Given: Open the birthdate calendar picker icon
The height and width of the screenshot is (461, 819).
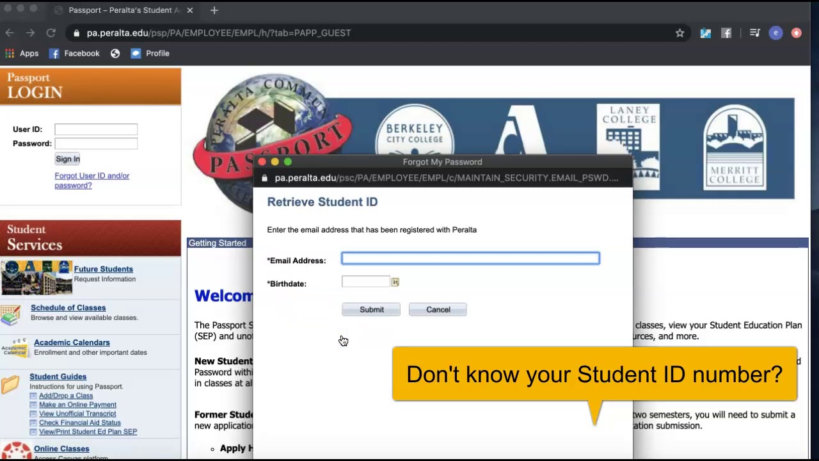Looking at the screenshot, I should click(x=395, y=282).
